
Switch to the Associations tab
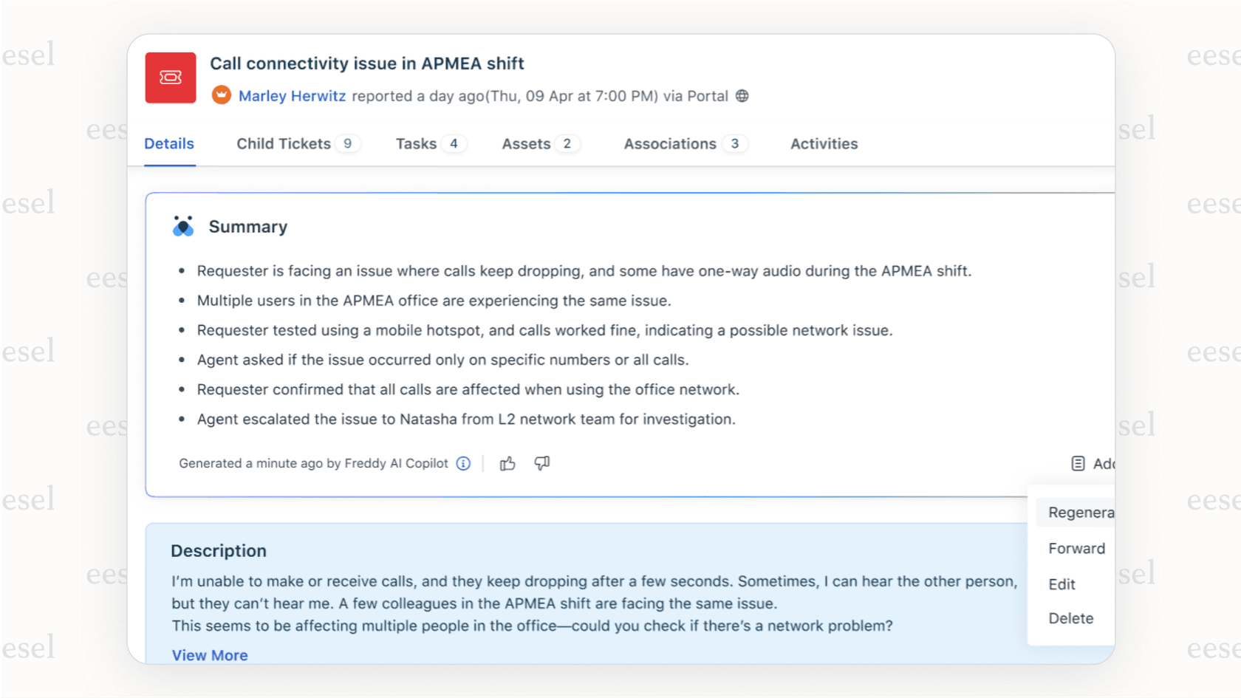pyautogui.click(x=670, y=143)
